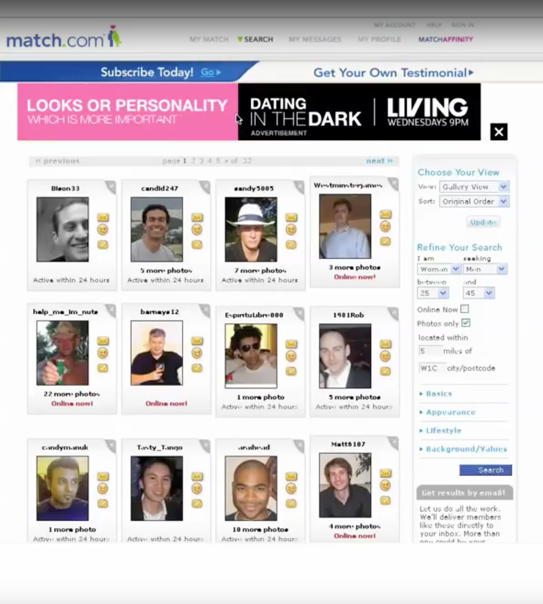Expand the Background/Values search section
This screenshot has width=543, height=604.
pyautogui.click(x=466, y=449)
